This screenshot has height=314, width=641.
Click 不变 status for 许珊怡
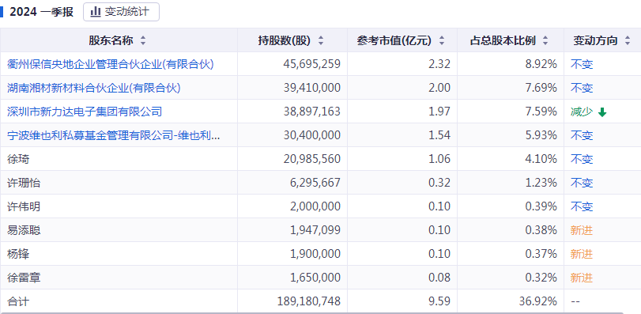(582, 183)
